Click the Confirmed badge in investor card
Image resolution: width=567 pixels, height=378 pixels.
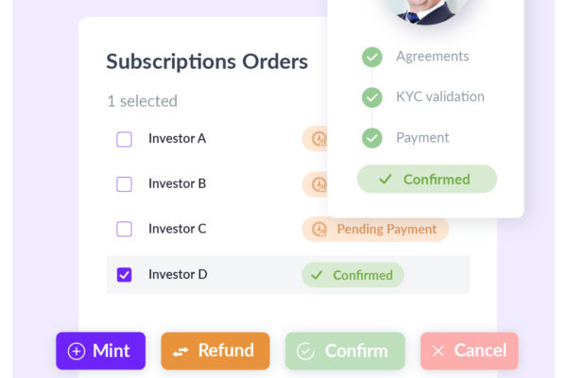click(427, 179)
